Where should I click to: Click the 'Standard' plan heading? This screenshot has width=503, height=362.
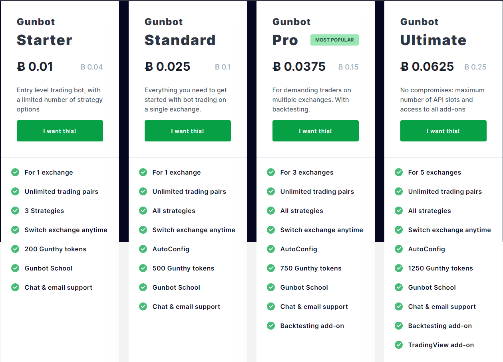180,40
